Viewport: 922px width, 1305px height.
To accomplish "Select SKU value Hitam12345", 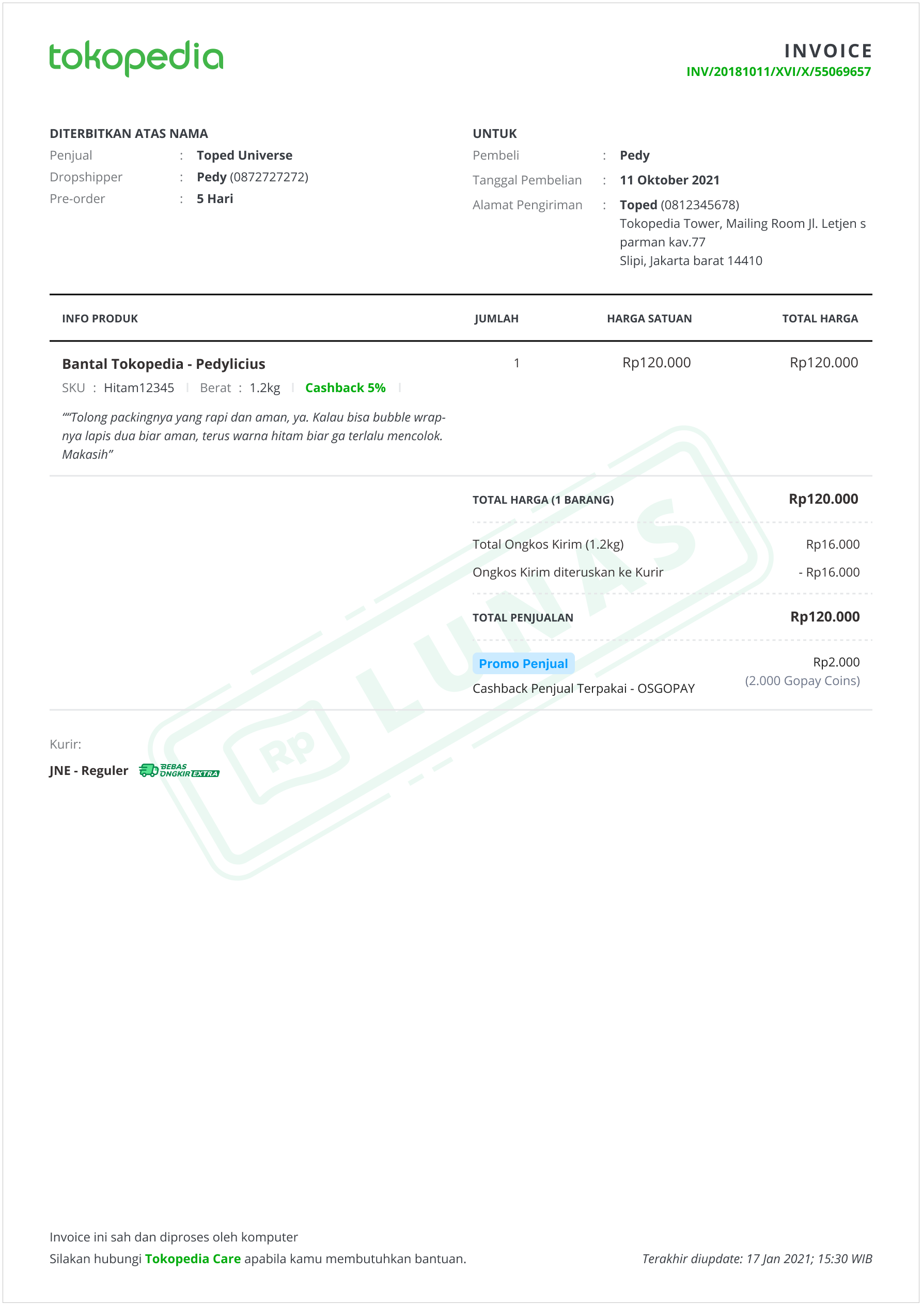I will 139,387.
